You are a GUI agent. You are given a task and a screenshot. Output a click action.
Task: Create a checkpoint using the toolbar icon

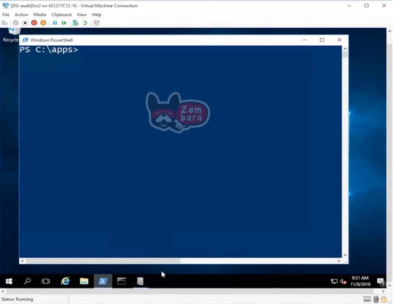76,23
